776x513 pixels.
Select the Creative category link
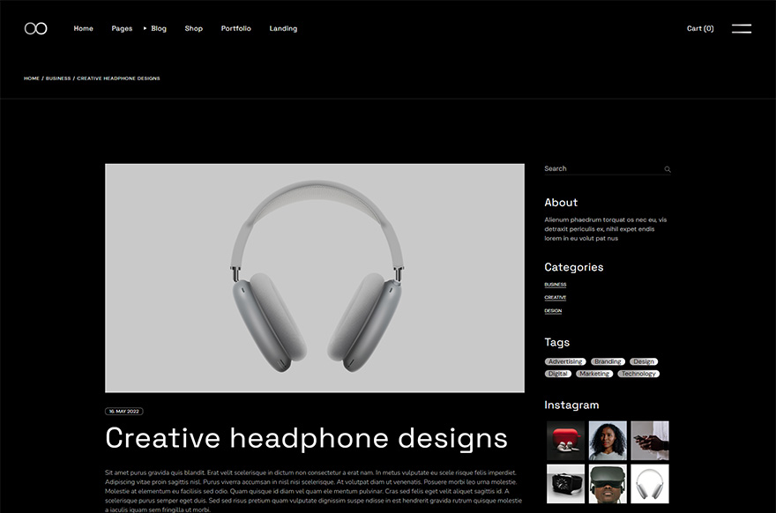(556, 298)
